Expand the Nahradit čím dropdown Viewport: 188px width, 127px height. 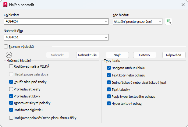pyautogui.click(x=106, y=37)
